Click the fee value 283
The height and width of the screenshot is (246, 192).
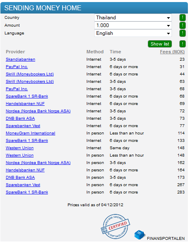[x=181, y=192]
